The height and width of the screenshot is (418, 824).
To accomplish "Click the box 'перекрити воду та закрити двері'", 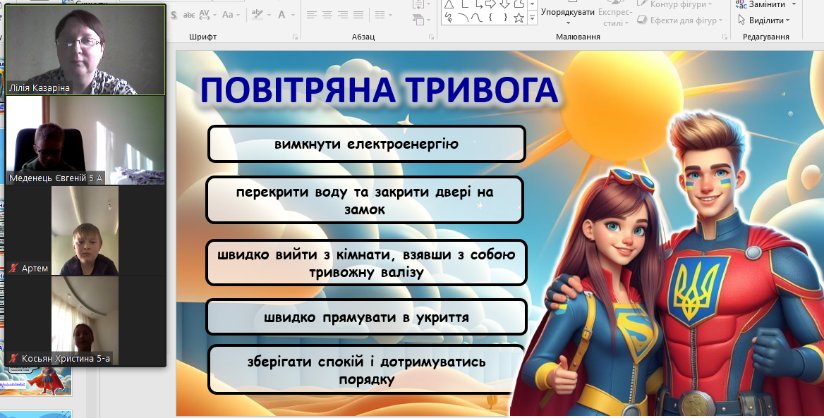I will (x=365, y=200).
